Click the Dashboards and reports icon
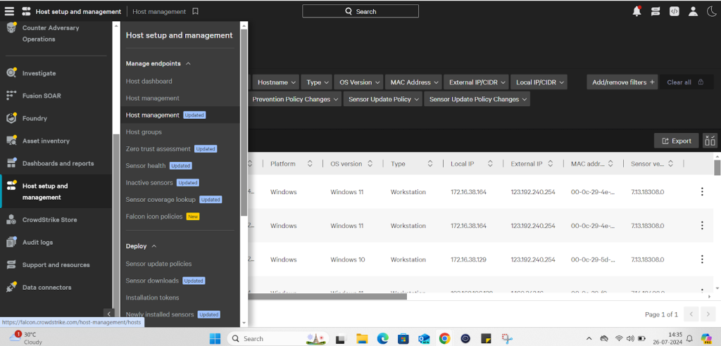Image resolution: width=721 pixels, height=346 pixels. click(11, 163)
